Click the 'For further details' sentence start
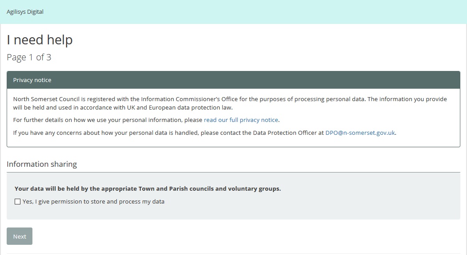467x255 pixels. coord(38,120)
